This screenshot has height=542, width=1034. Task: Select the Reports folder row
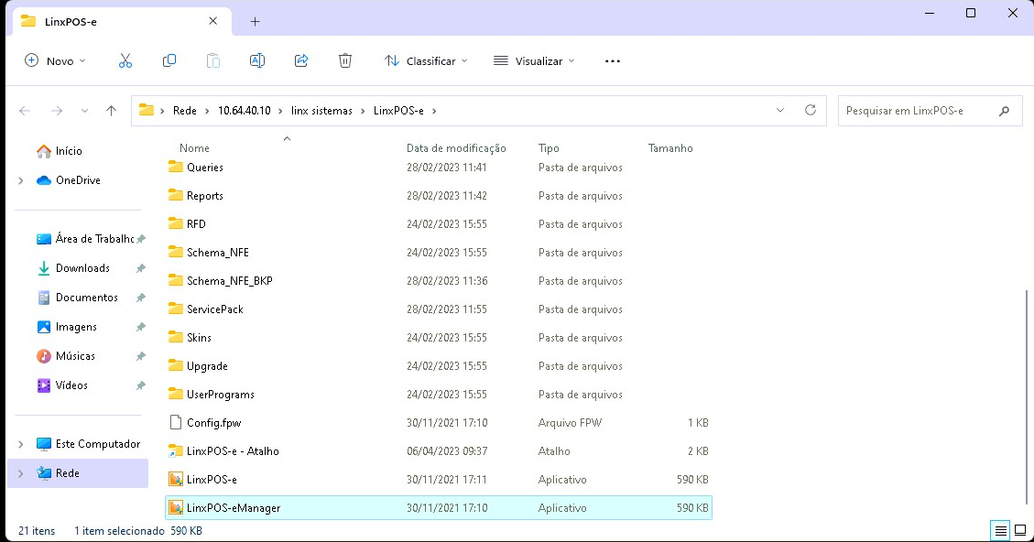[x=439, y=196]
